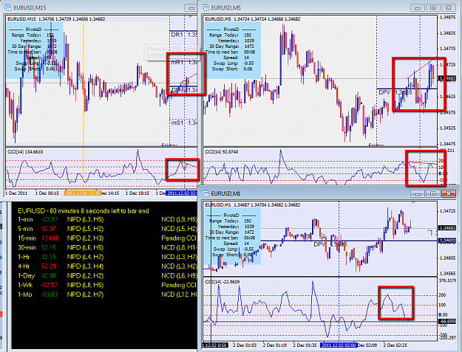
Task: Click the 1.34475 price label on M5 scale
Action: pyautogui.click(x=447, y=144)
